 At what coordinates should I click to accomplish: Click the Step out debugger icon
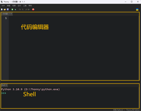(26, 9)
